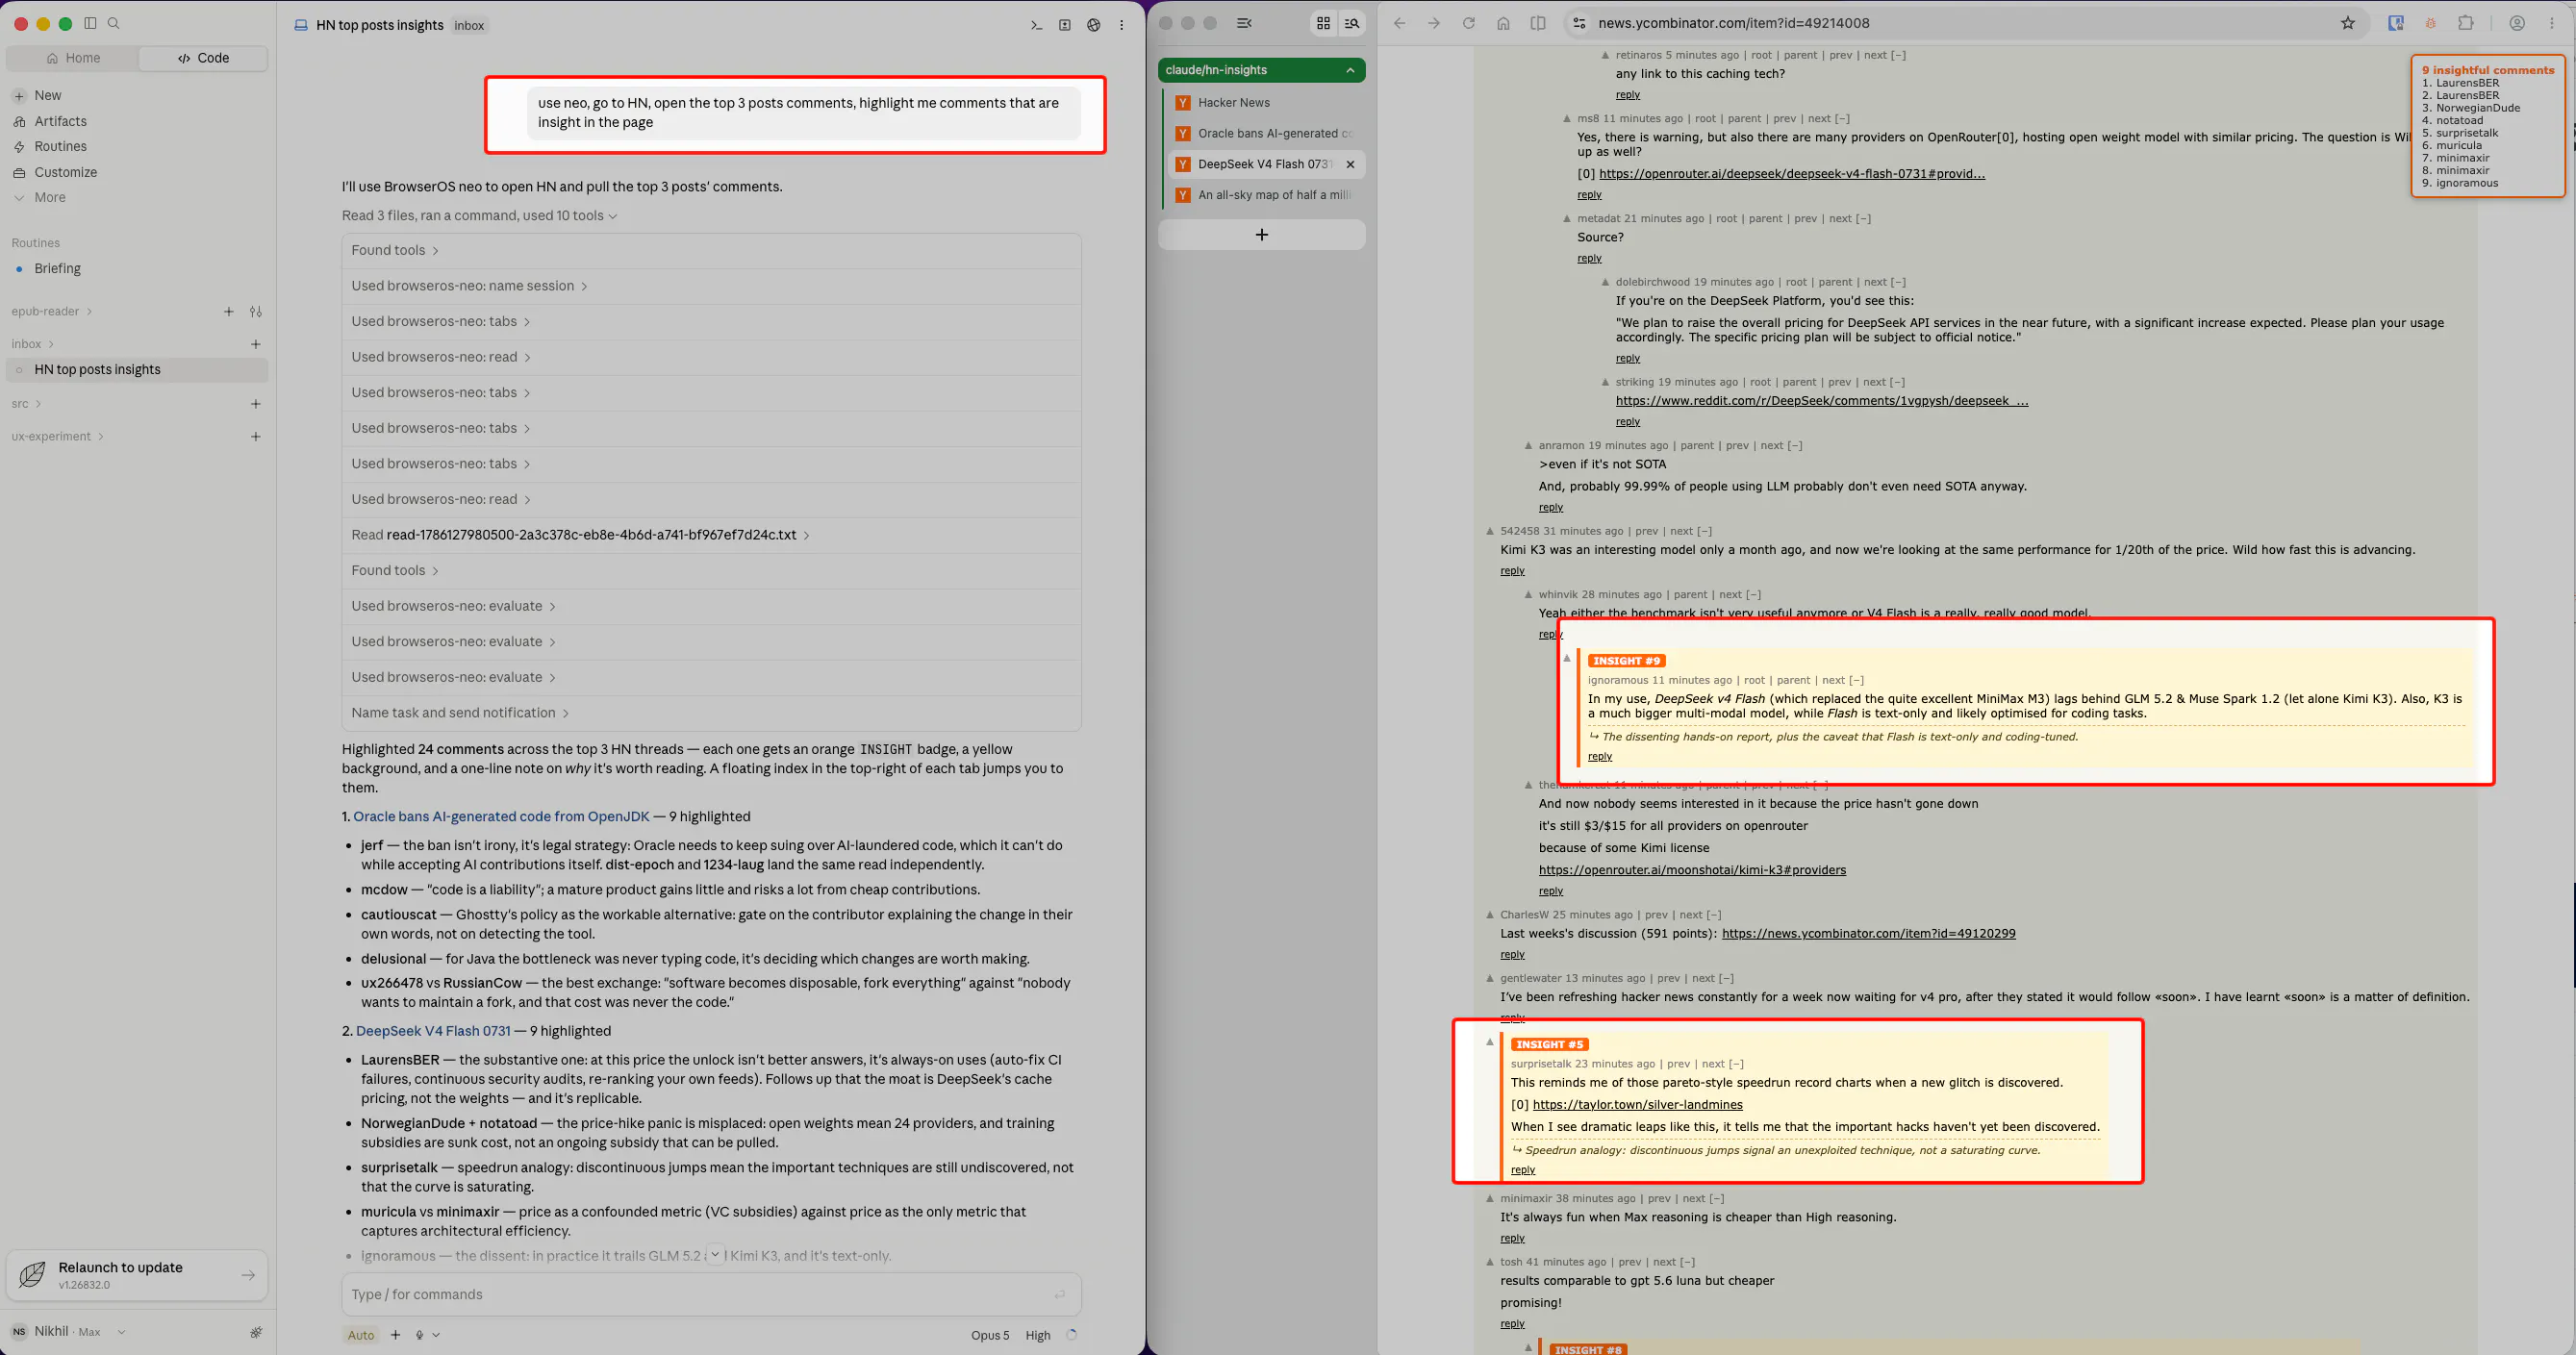Bookmark this page with the star icon
The height and width of the screenshot is (1355, 2576).
2347,23
